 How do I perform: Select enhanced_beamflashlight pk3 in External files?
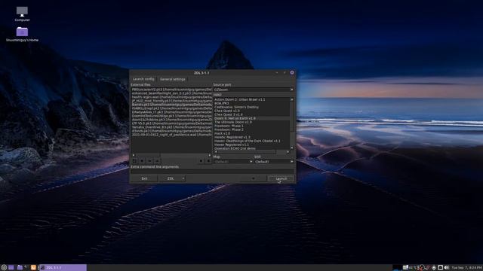(171, 93)
